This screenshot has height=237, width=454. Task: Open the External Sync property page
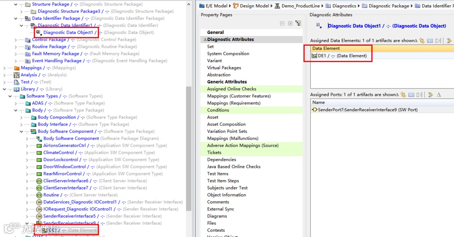tap(221, 209)
